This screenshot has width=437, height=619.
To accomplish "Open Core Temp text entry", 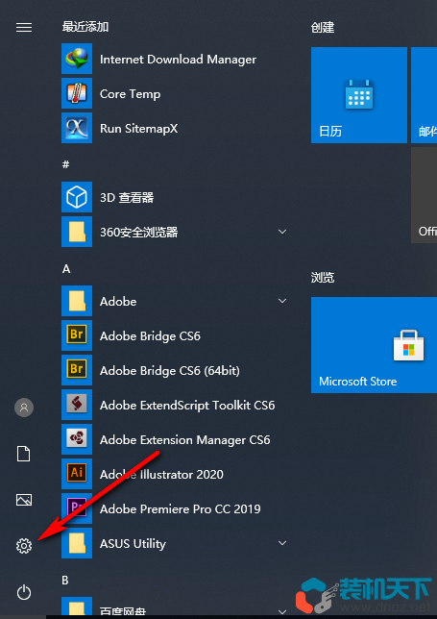I will click(x=131, y=94).
